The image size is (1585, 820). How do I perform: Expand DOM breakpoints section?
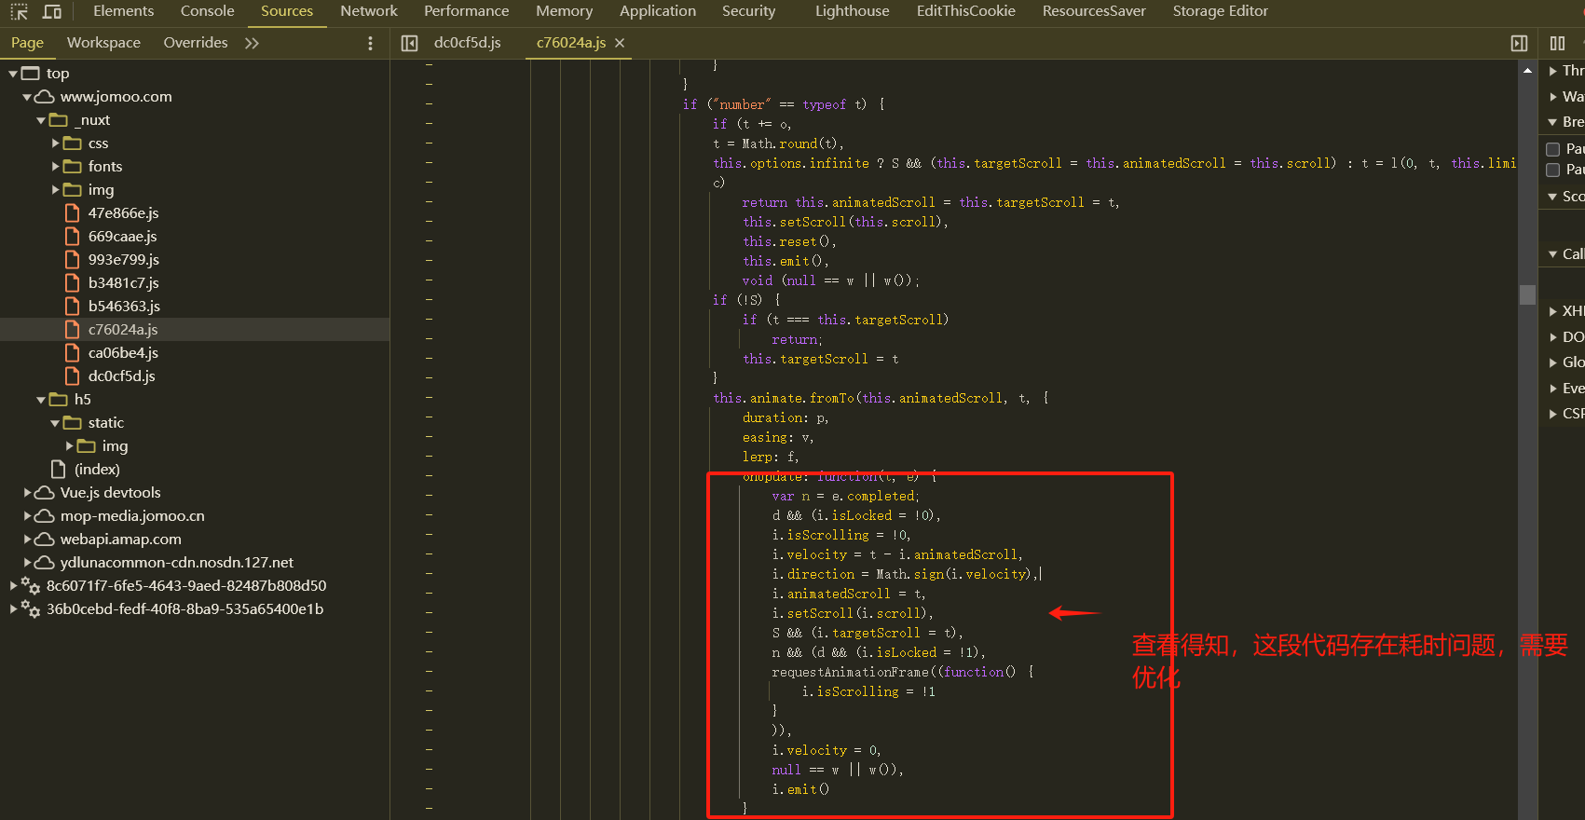tap(1553, 337)
